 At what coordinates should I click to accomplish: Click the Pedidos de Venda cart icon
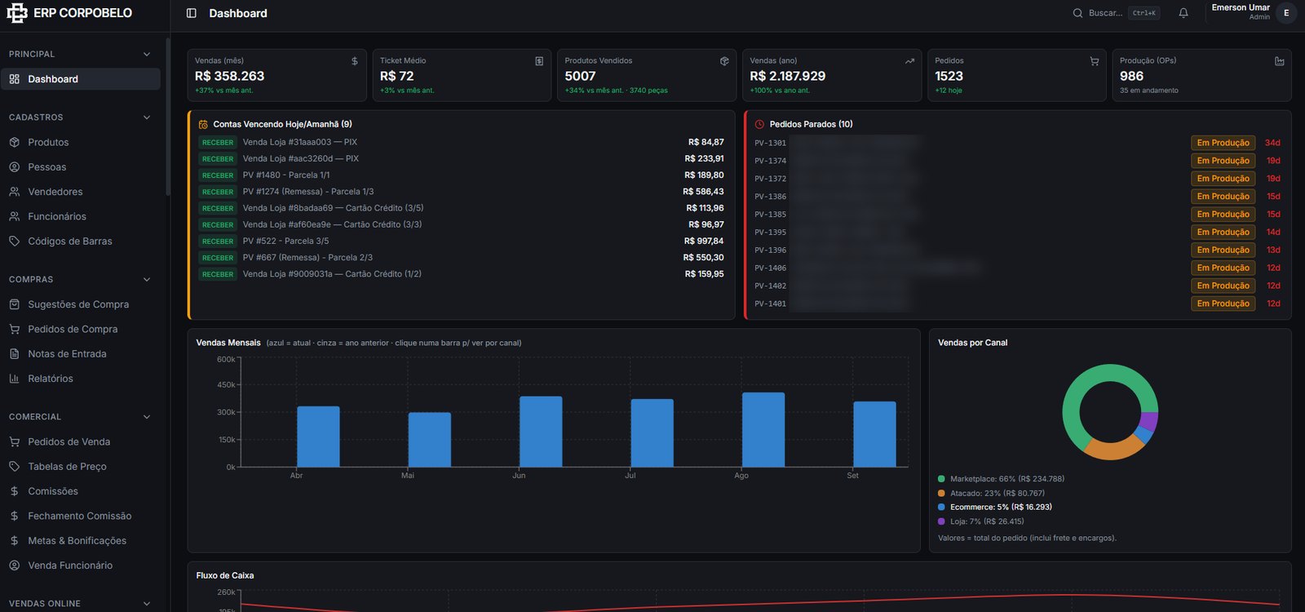click(15, 441)
